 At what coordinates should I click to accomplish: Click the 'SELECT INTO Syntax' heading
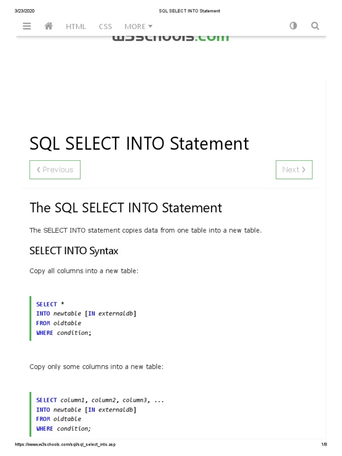(x=74, y=251)
